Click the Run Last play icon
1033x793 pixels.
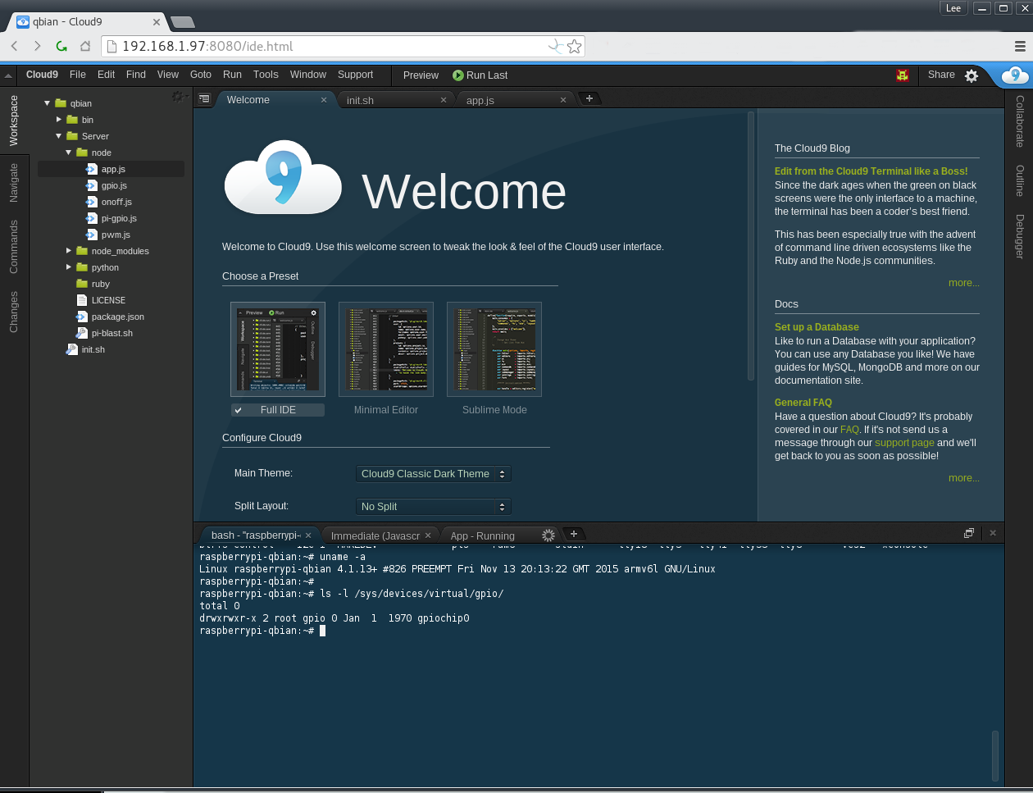[458, 75]
